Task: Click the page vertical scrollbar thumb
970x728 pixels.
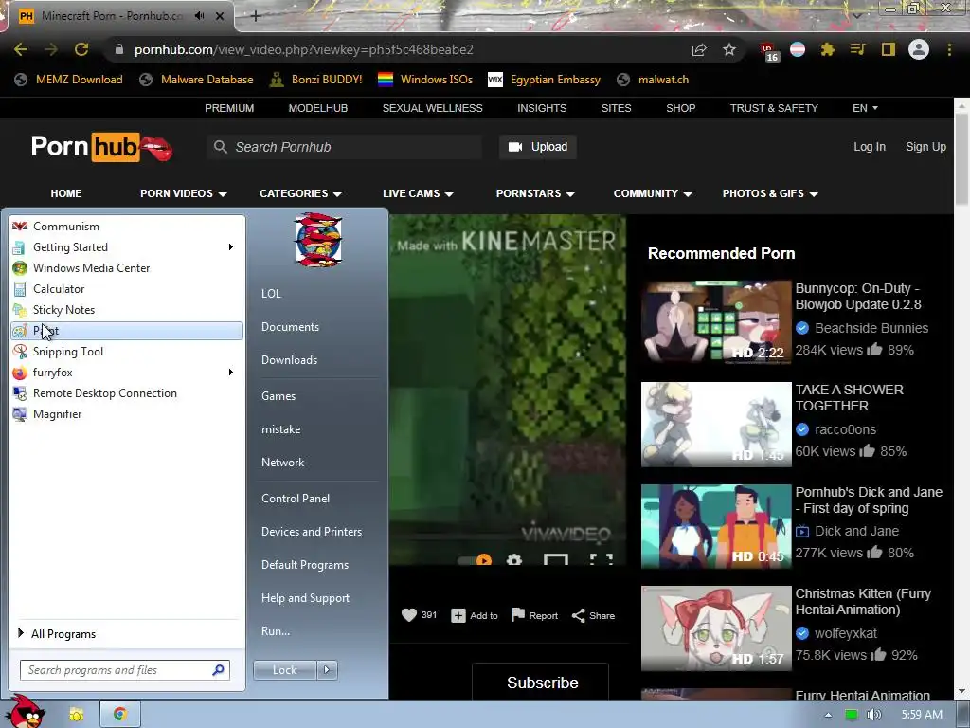Action: point(961,159)
